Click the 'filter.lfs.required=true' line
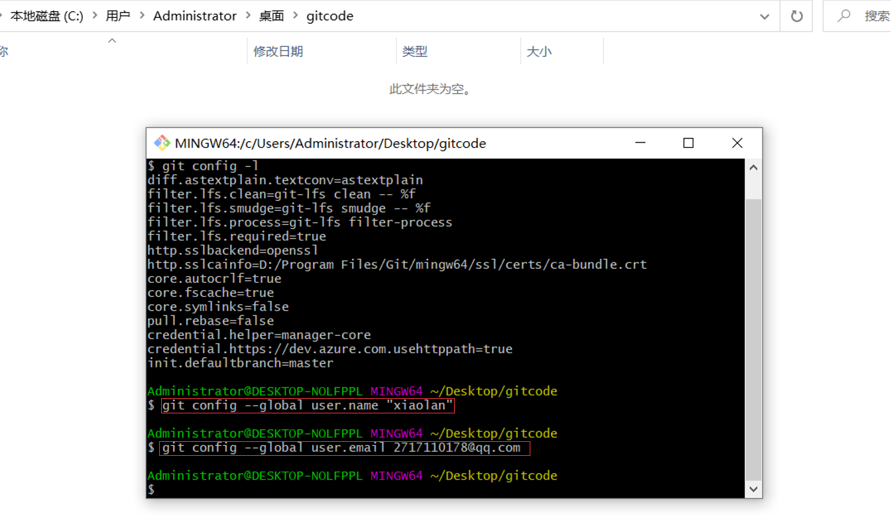Image resolution: width=891 pixels, height=530 pixels. point(237,236)
